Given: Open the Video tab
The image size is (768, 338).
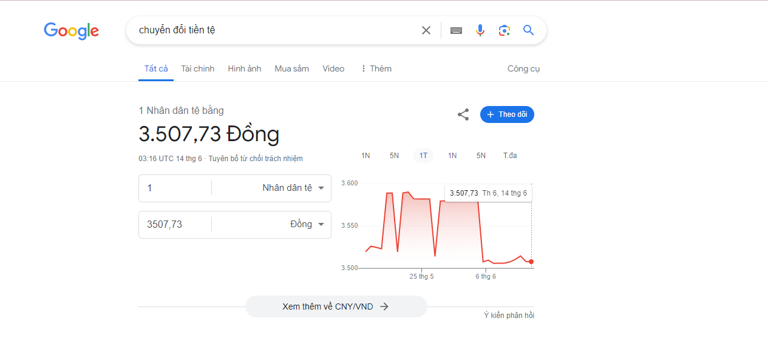Looking at the screenshot, I should point(333,68).
